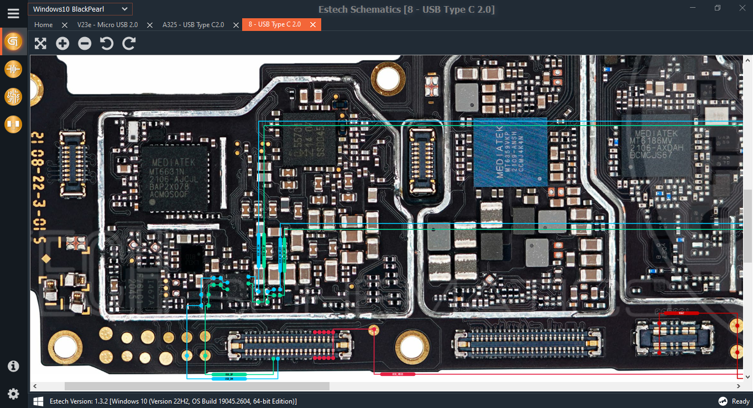Click the vertical scrollbar down arrow

(748, 377)
